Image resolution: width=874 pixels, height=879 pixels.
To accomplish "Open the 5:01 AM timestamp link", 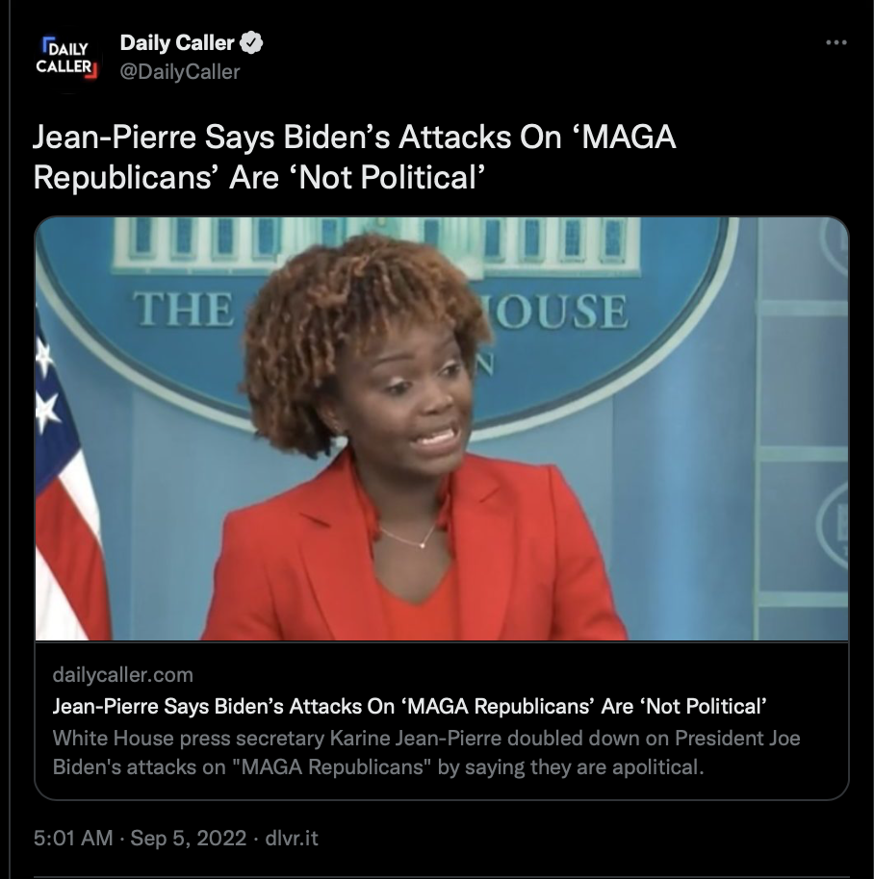I will tap(73, 838).
